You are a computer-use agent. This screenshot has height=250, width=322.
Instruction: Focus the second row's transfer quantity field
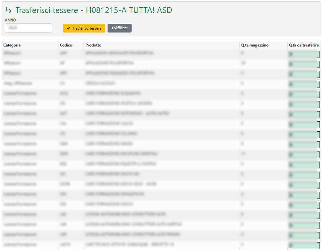[304, 64]
